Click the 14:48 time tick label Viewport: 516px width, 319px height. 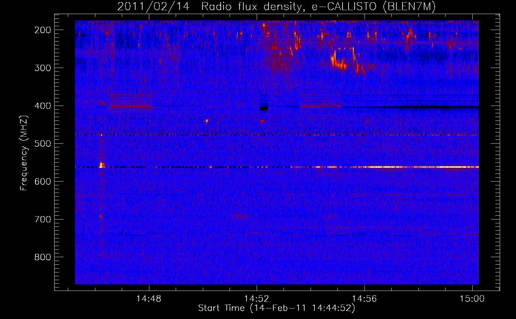[149, 299]
